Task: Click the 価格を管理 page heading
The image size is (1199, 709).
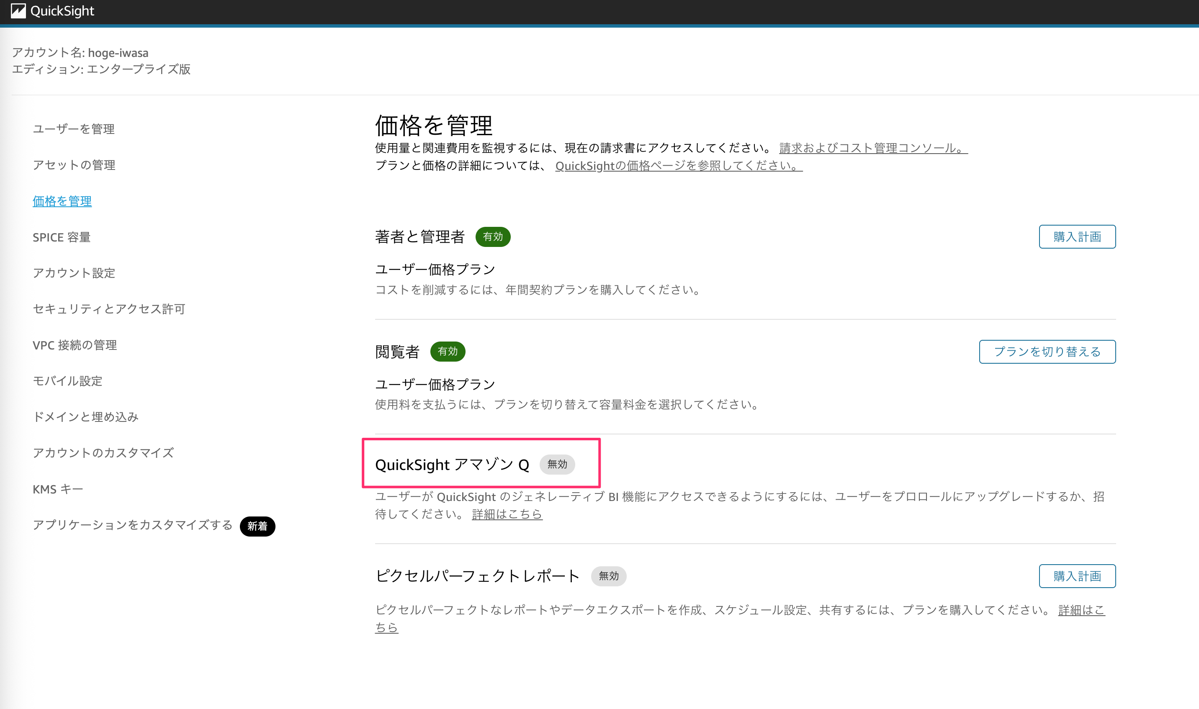Action: pyautogui.click(x=433, y=126)
